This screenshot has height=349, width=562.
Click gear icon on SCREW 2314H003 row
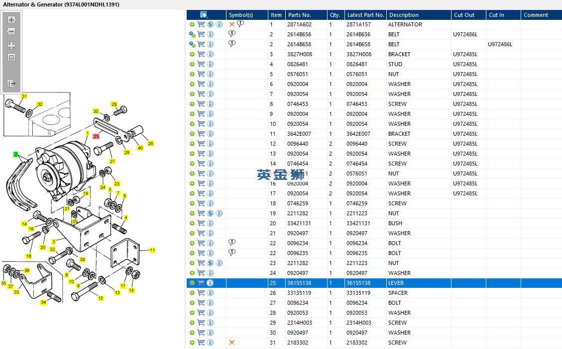[192, 323]
